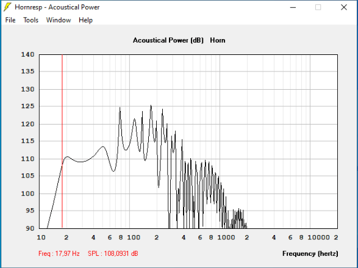The height and width of the screenshot is (268, 358).
Task: Close the Hornresp Acoustical Power window
Action: [x=344, y=7]
